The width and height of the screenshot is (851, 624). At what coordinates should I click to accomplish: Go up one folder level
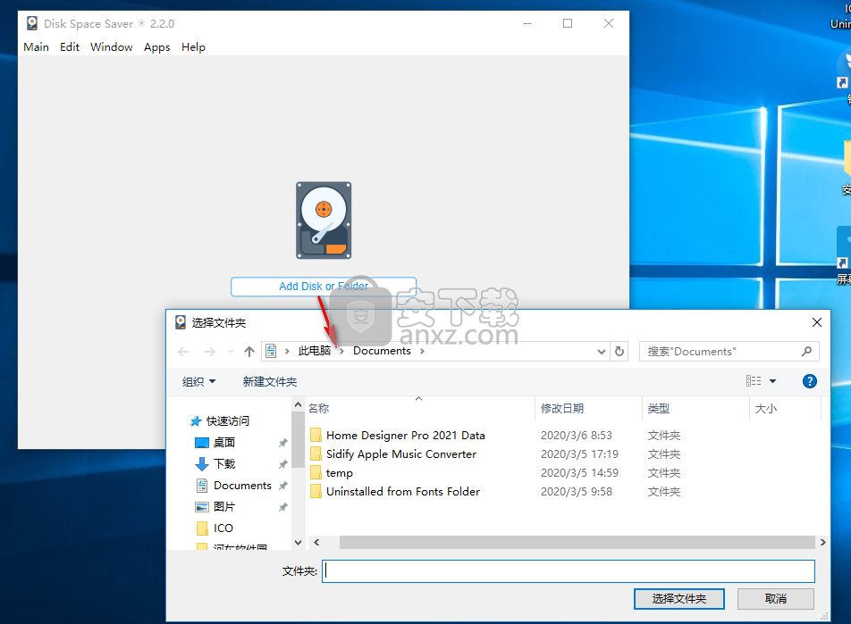click(x=249, y=352)
